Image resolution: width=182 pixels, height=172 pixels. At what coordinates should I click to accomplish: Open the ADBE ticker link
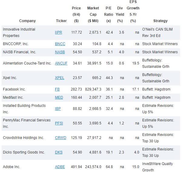[60, 167]
